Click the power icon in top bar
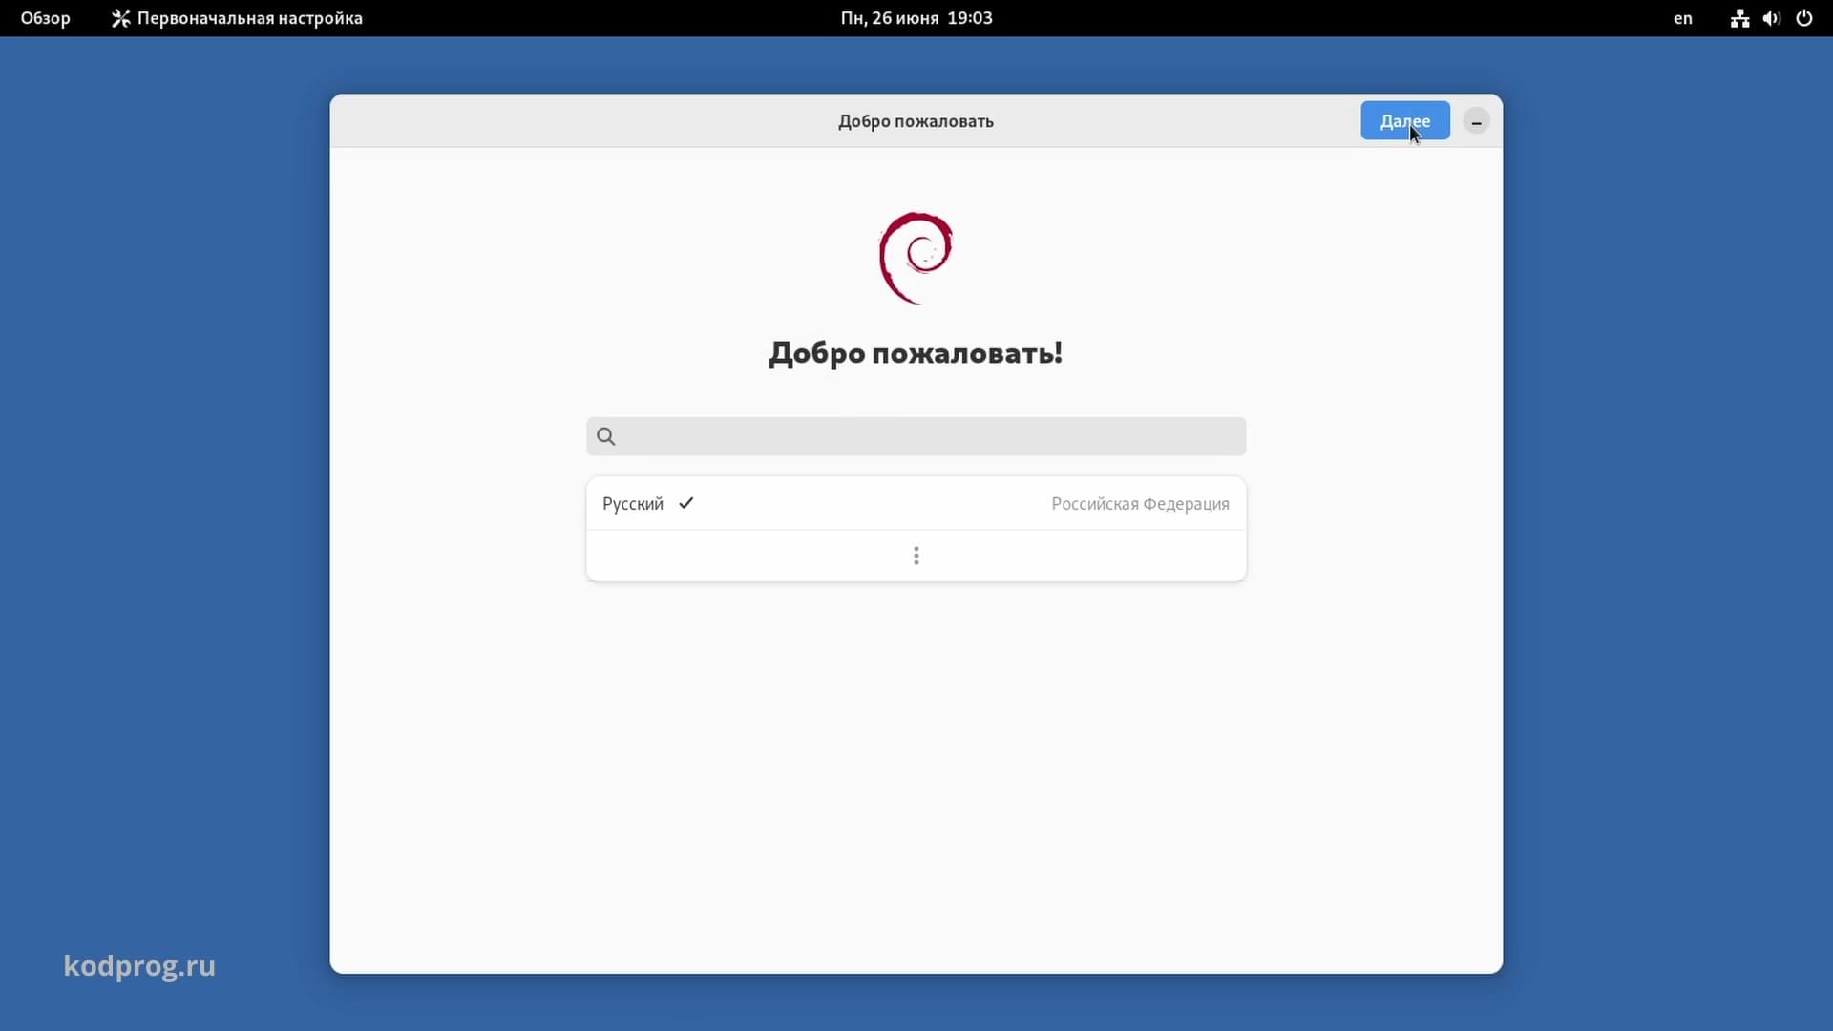This screenshot has width=1833, height=1031. click(x=1804, y=18)
